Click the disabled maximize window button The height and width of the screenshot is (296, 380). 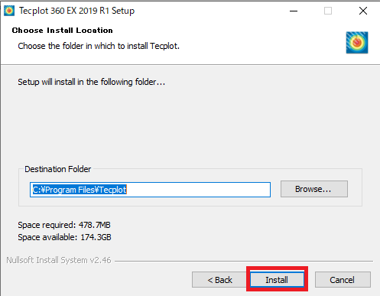(328, 11)
